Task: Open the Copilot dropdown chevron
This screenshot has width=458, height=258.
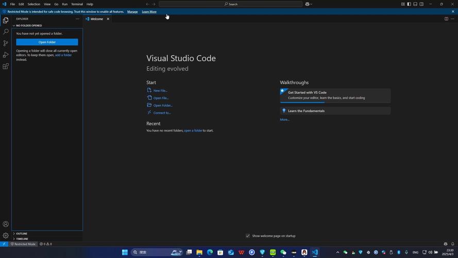Action: [x=311, y=4]
